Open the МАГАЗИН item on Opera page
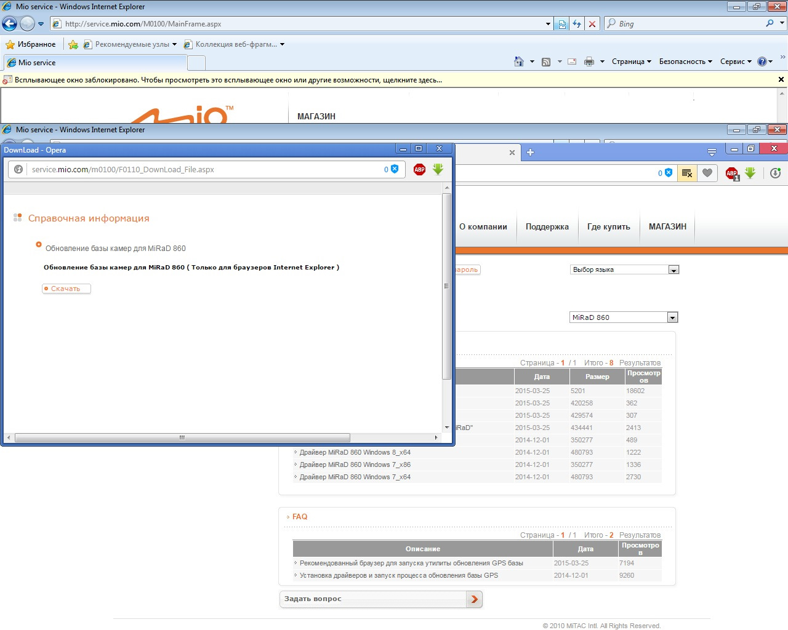The height and width of the screenshot is (630, 788). point(667,227)
